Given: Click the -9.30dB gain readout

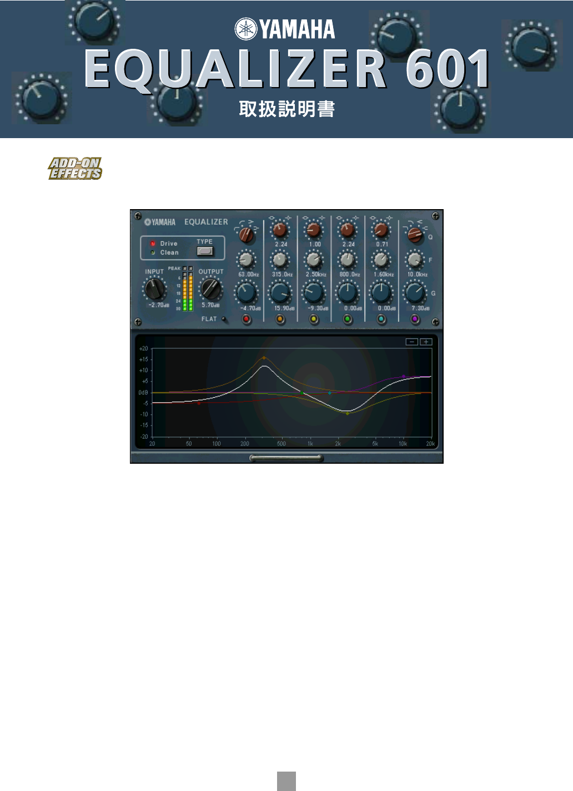Looking at the screenshot, I should coord(318,308).
